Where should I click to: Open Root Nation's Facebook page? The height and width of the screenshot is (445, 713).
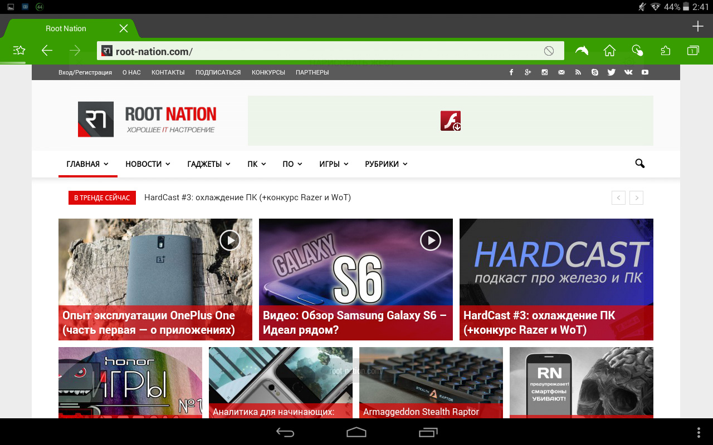[x=511, y=72]
